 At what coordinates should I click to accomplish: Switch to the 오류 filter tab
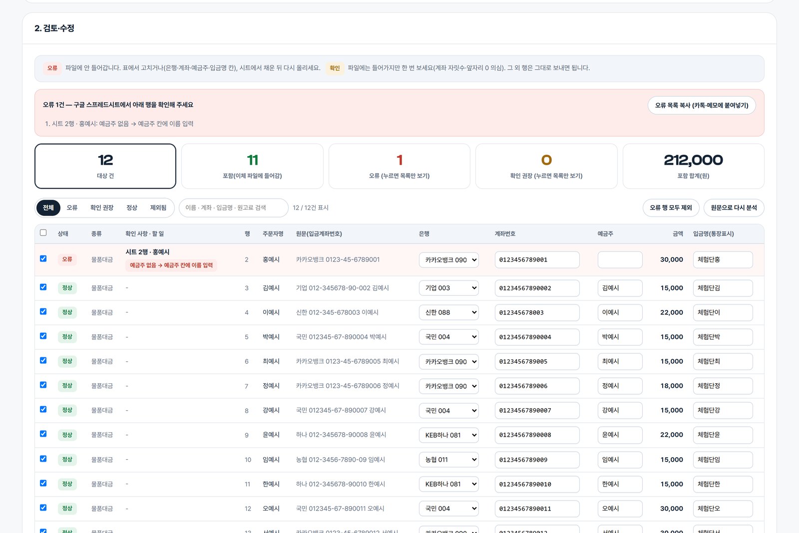click(72, 208)
